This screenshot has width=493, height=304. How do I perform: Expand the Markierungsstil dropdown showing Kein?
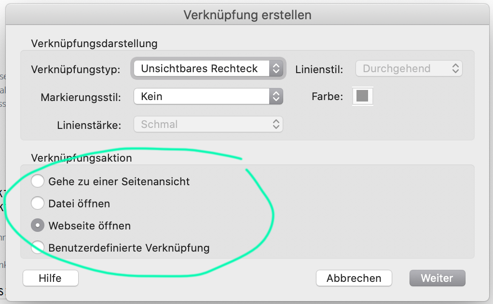pyautogui.click(x=208, y=96)
